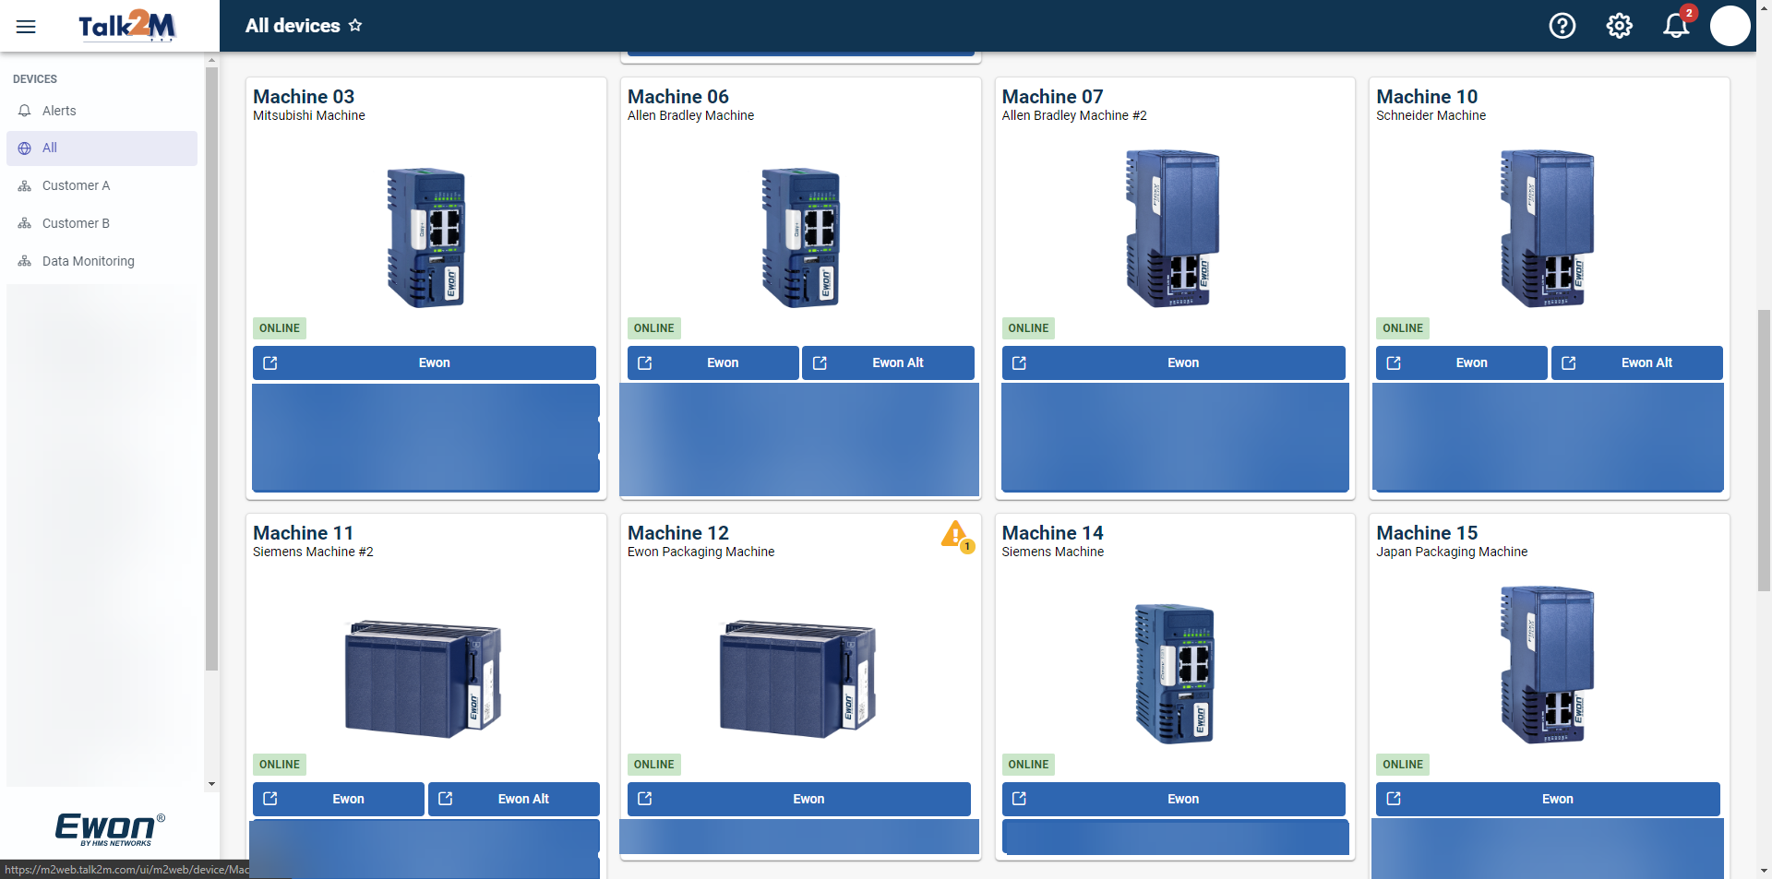Screen dimensions: 1772x879
Task: Click Machine 10 device image
Action: (1548, 228)
